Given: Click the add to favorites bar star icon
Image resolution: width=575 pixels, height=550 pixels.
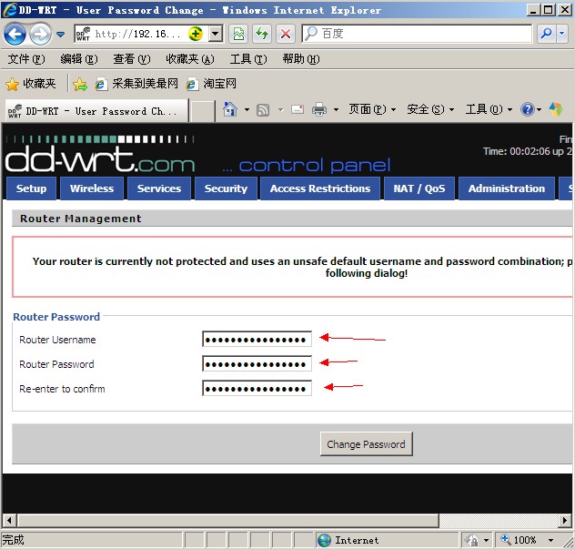Looking at the screenshot, I should coord(80,85).
